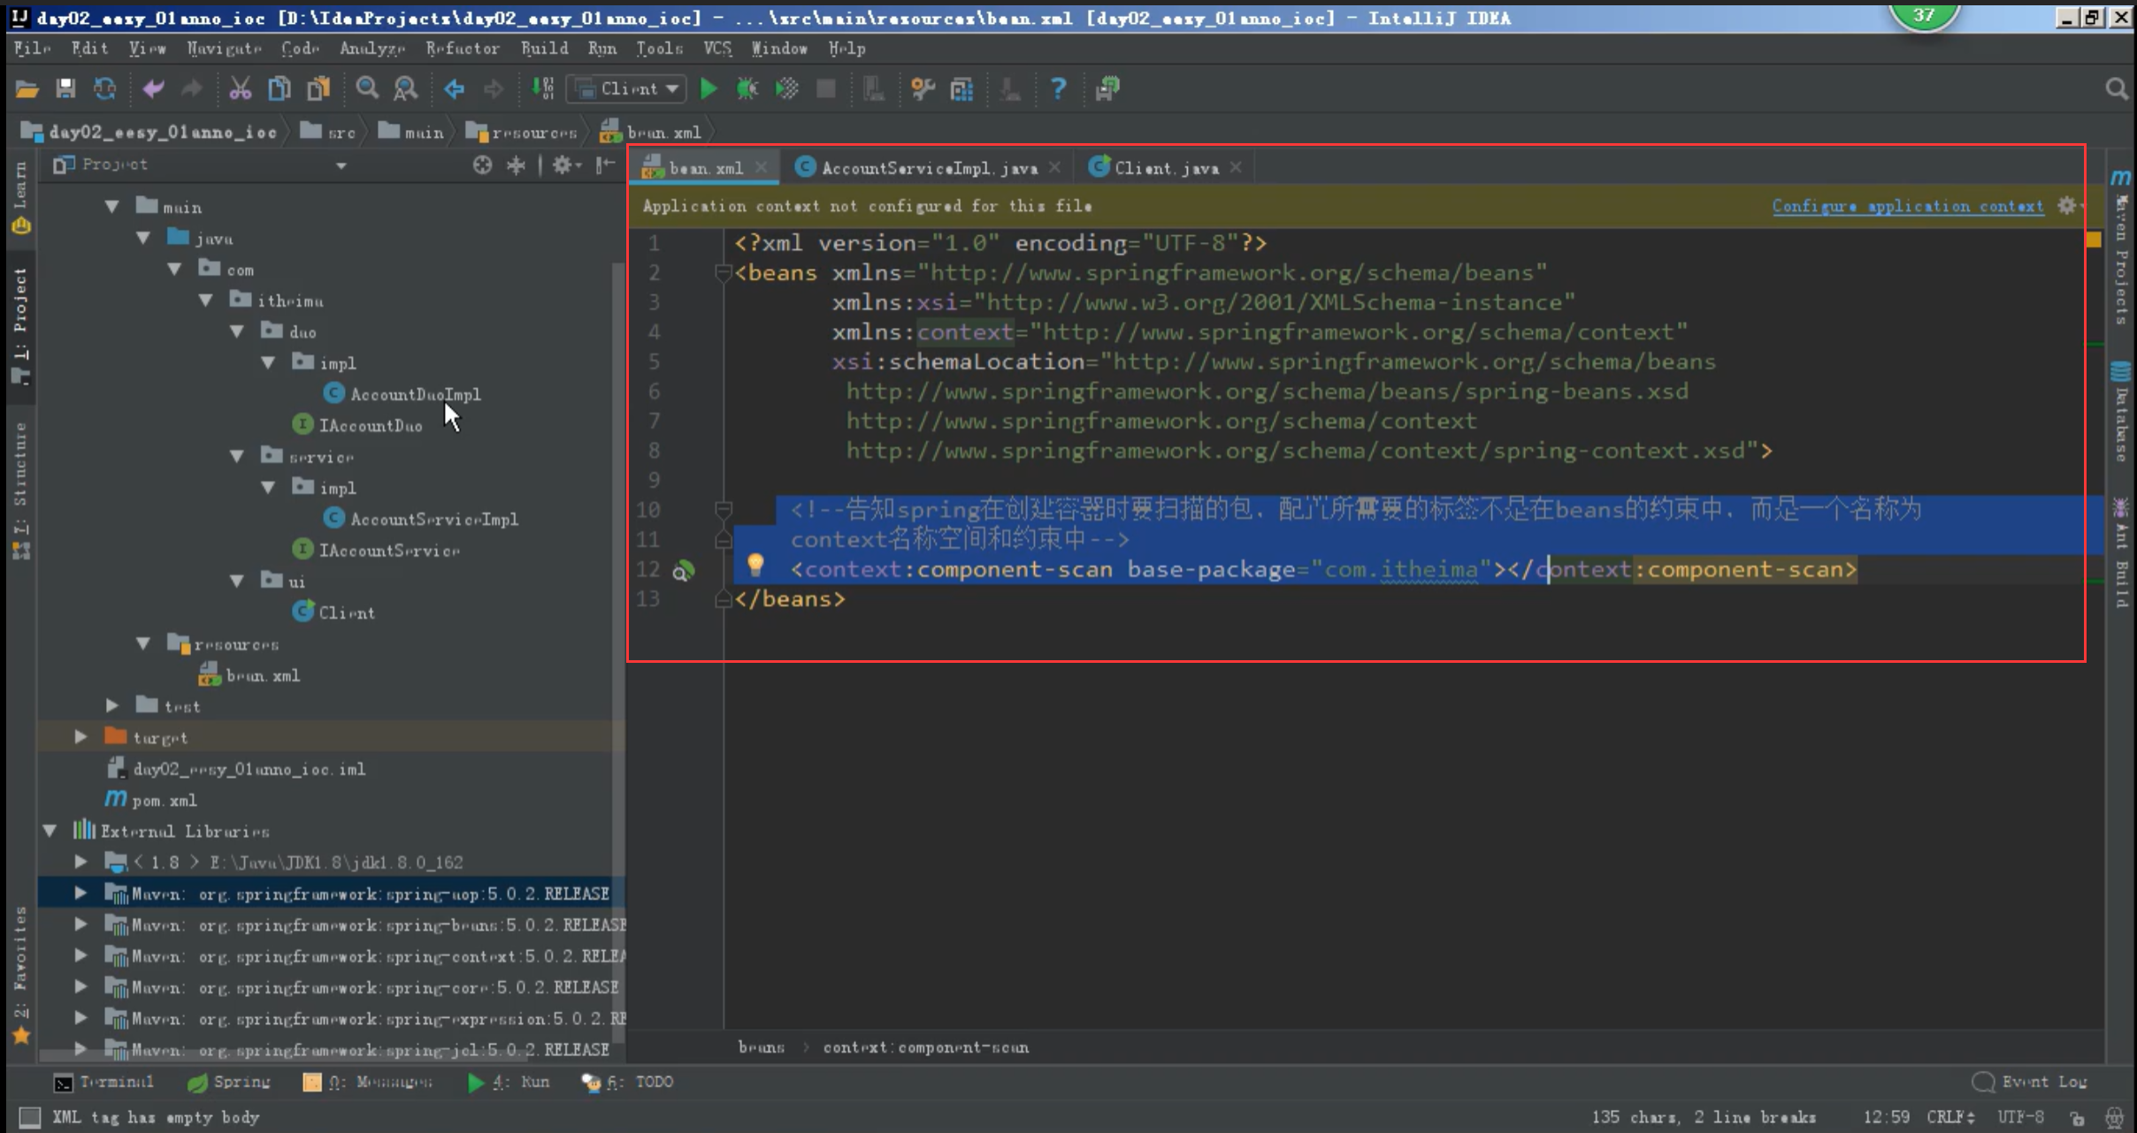Click the Cut scissors icon in toolbar
The height and width of the screenshot is (1133, 2137).
(240, 88)
